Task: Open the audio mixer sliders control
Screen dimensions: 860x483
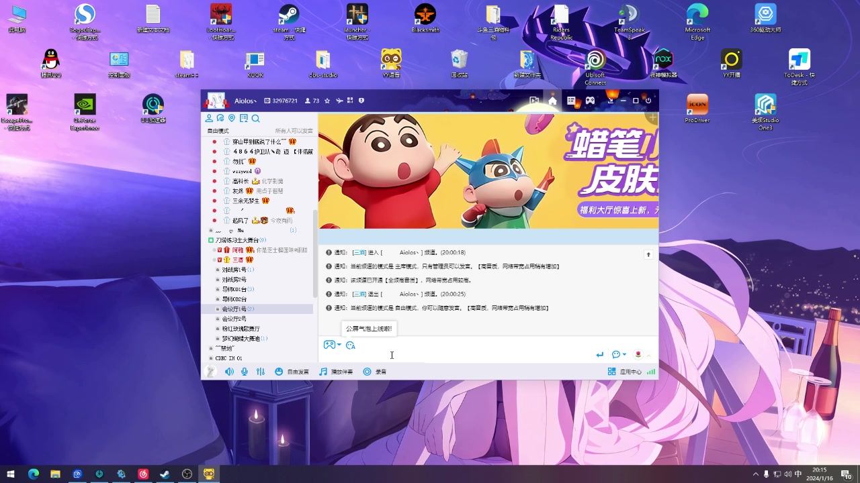Action: (261, 371)
